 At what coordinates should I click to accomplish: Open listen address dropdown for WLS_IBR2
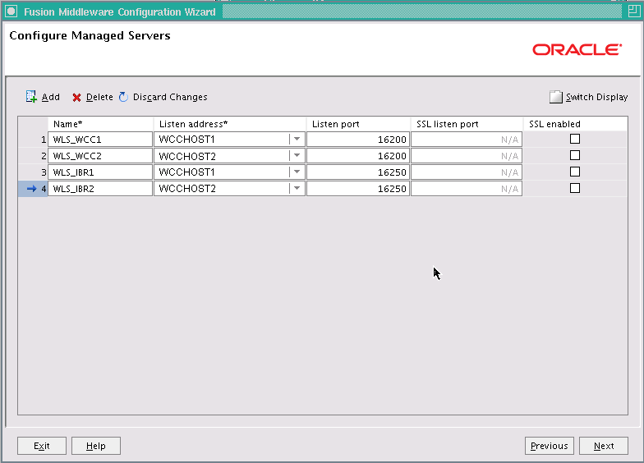pos(297,189)
